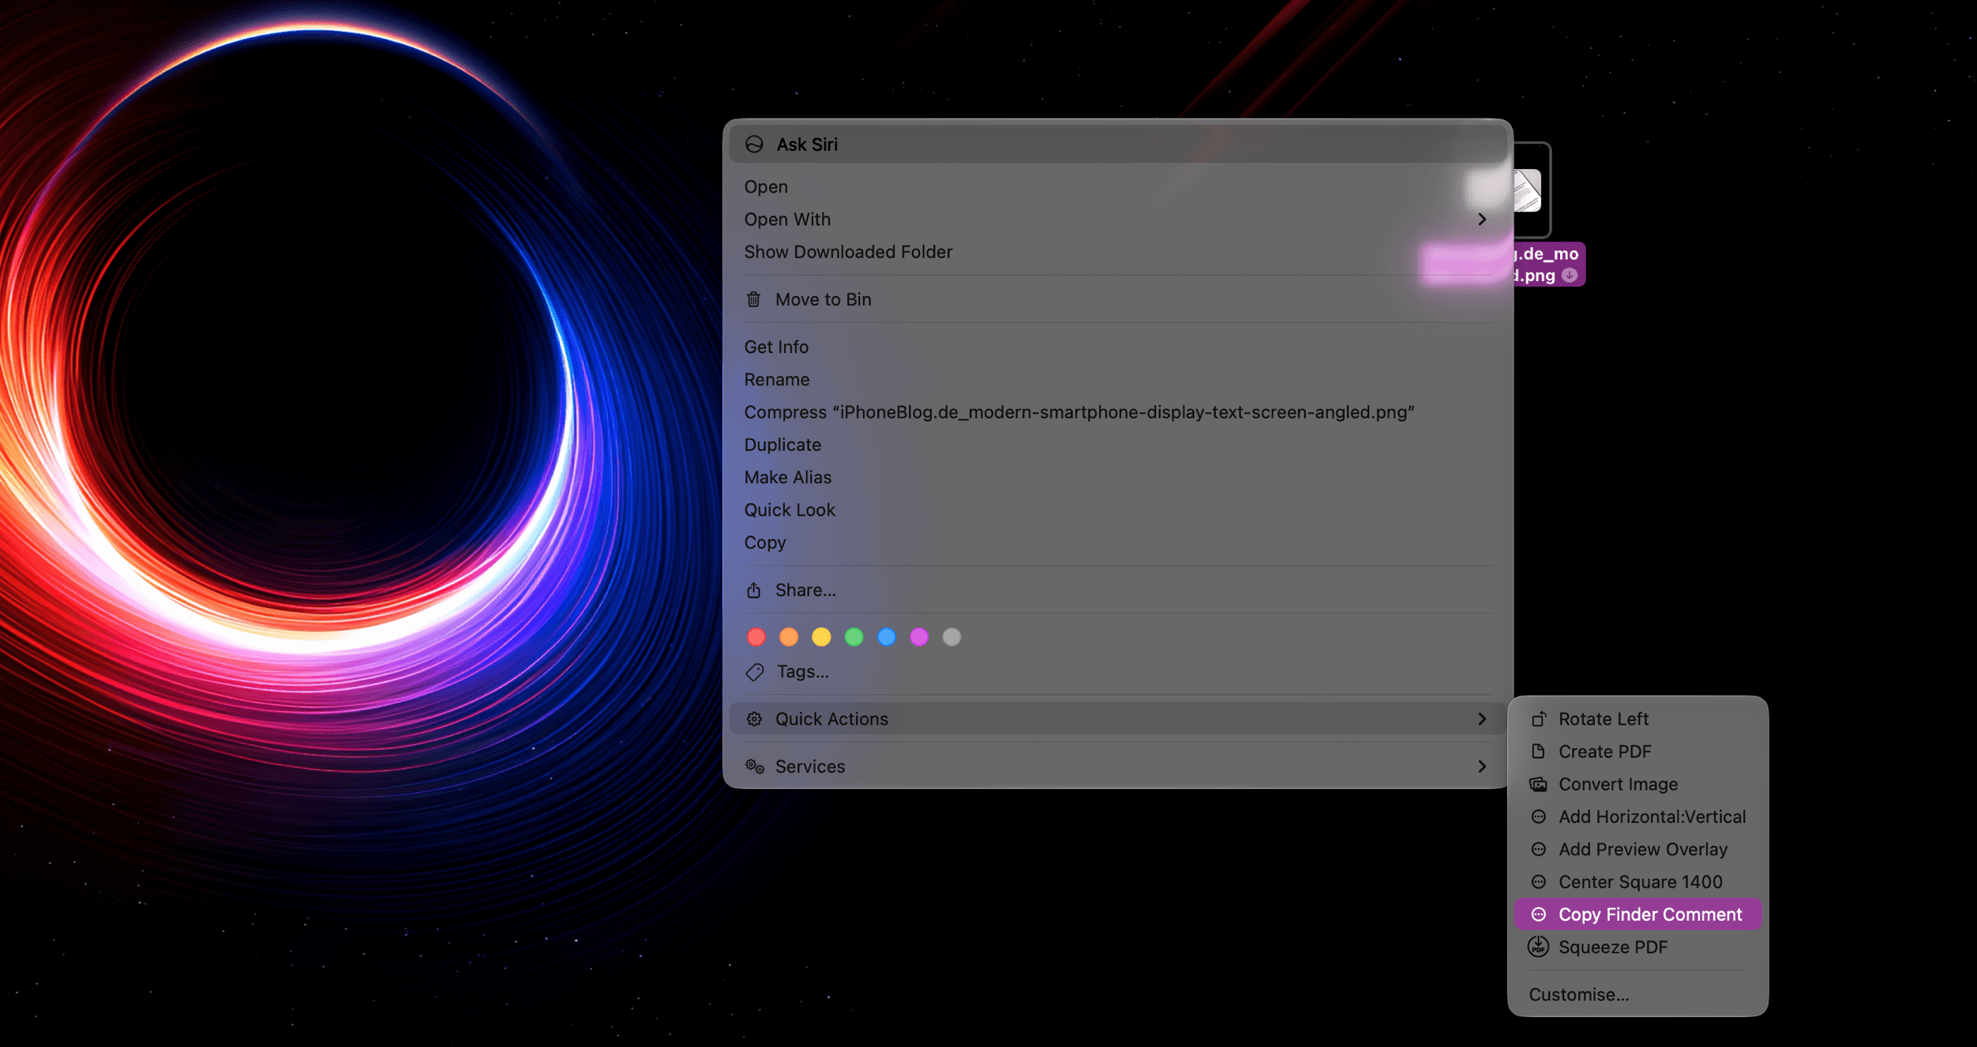
Task: Click the Move to Bin label
Action: click(x=823, y=300)
